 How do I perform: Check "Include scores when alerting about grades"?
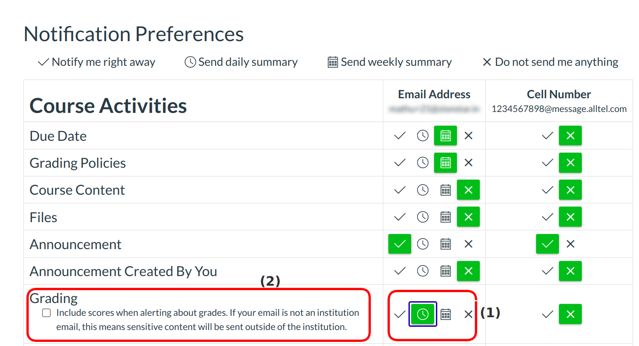click(x=46, y=312)
